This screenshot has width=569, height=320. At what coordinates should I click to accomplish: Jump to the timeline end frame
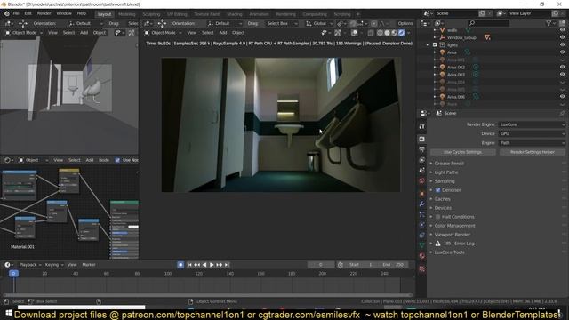227,265
